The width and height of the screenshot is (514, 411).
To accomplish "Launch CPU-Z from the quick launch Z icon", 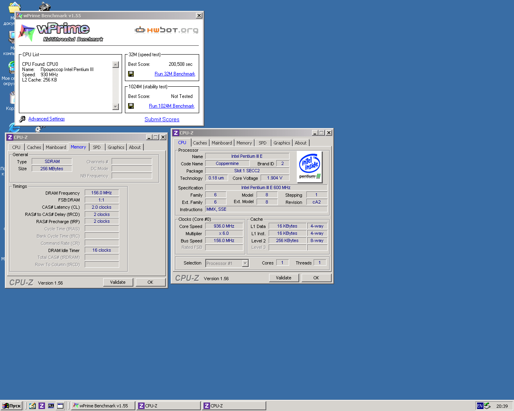I will point(42,406).
